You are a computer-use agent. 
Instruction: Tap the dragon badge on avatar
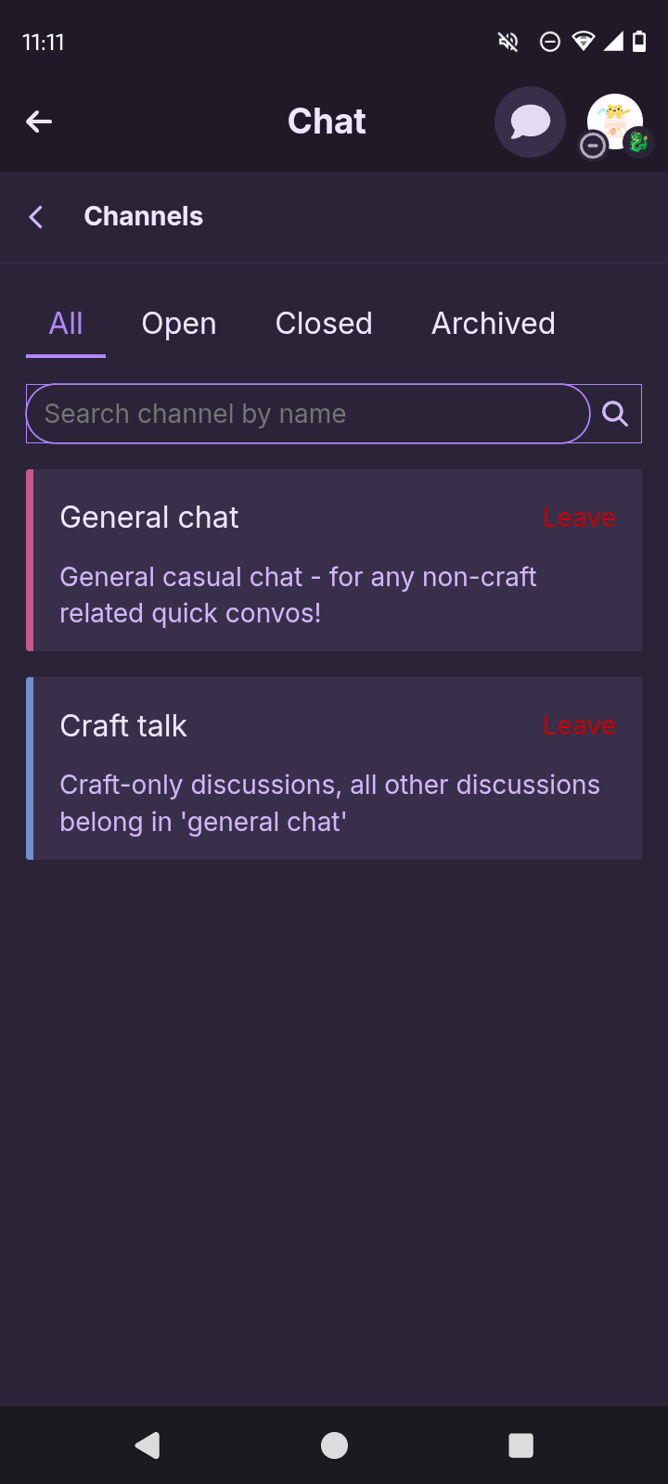pyautogui.click(x=638, y=142)
